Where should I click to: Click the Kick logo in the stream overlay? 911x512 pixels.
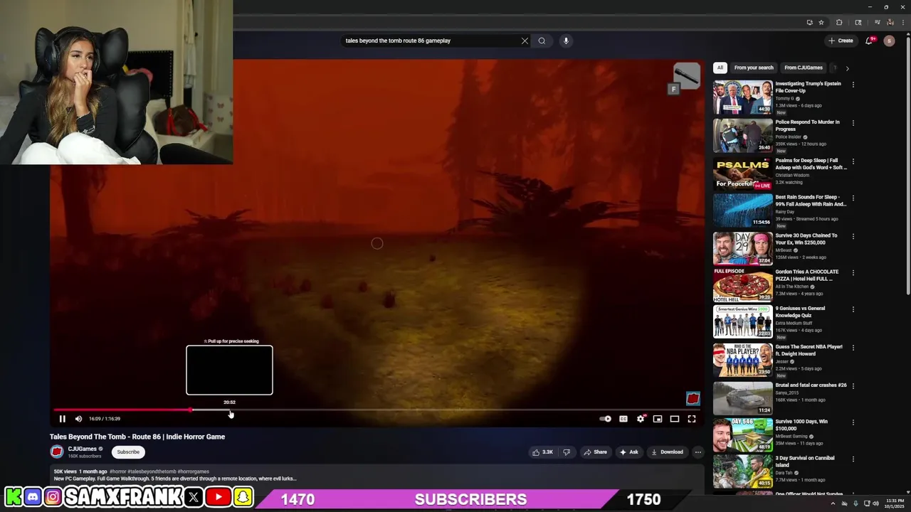13,497
